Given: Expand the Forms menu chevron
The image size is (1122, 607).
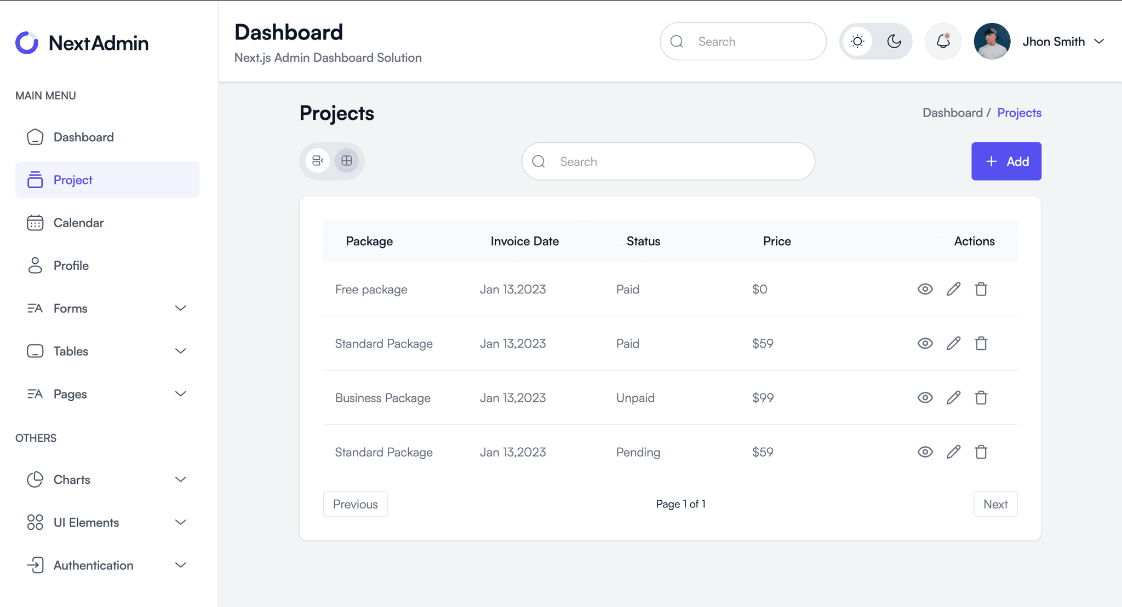Looking at the screenshot, I should [181, 308].
